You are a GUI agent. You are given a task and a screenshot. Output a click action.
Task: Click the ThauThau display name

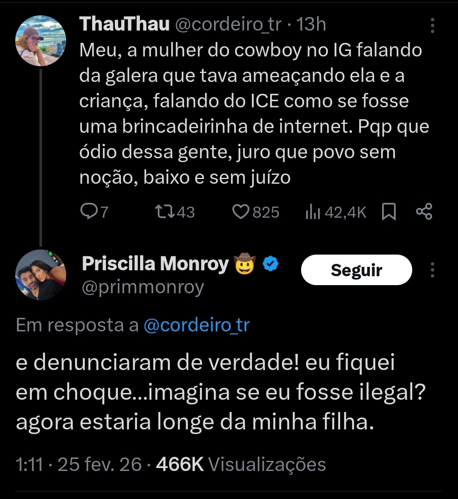coord(124,25)
